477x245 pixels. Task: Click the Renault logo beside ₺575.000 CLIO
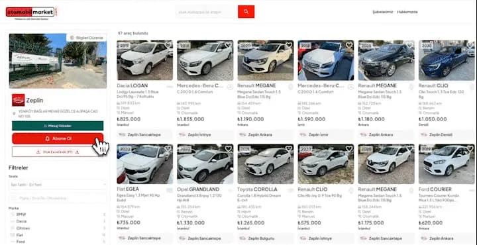pyautogui.click(x=350, y=191)
